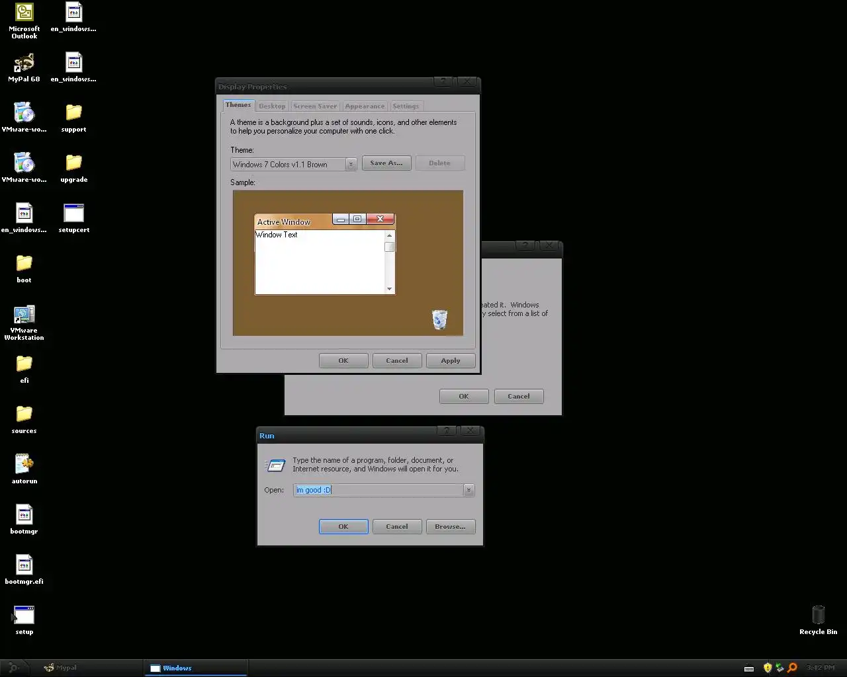Click the Windows taskbar button
This screenshot has width=847, height=677.
pos(196,668)
